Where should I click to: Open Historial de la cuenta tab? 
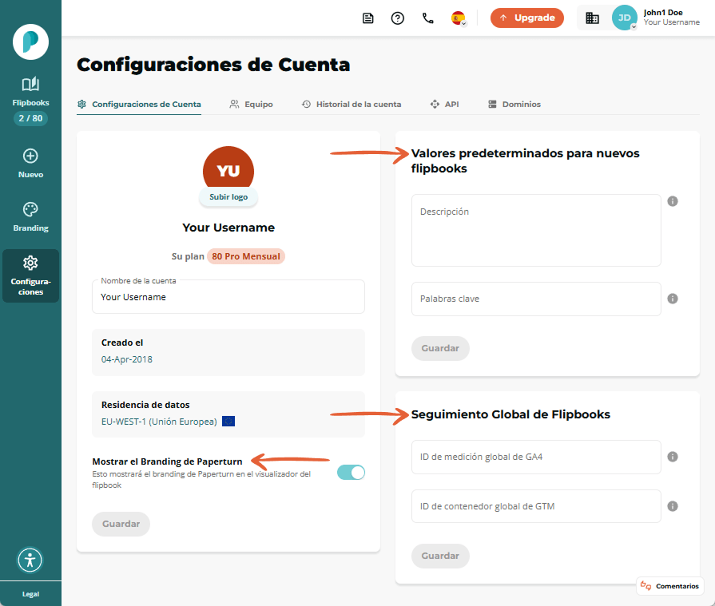click(352, 105)
